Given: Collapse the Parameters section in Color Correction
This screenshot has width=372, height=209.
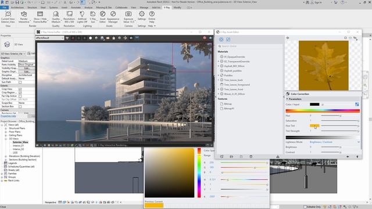Looking at the screenshot, I should (287, 99).
